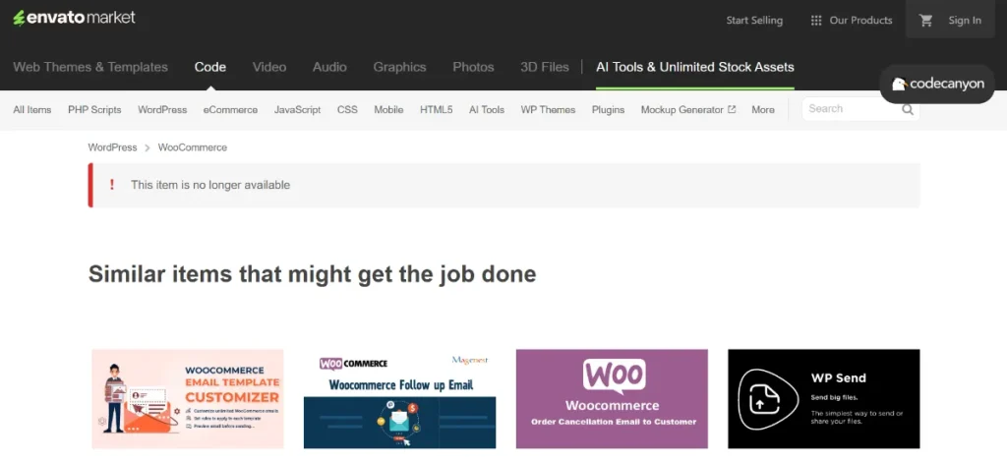Open the WP Send thumbnail

[x=824, y=398]
